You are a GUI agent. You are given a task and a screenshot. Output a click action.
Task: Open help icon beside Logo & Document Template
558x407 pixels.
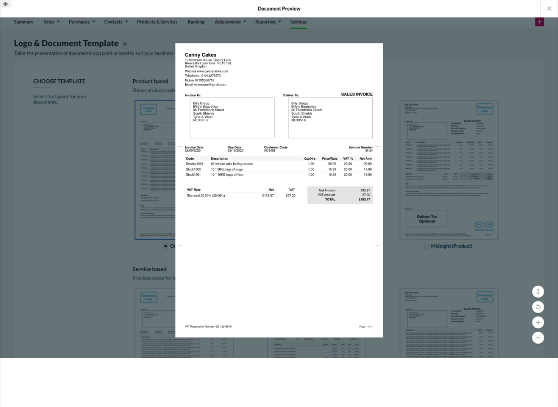point(125,44)
